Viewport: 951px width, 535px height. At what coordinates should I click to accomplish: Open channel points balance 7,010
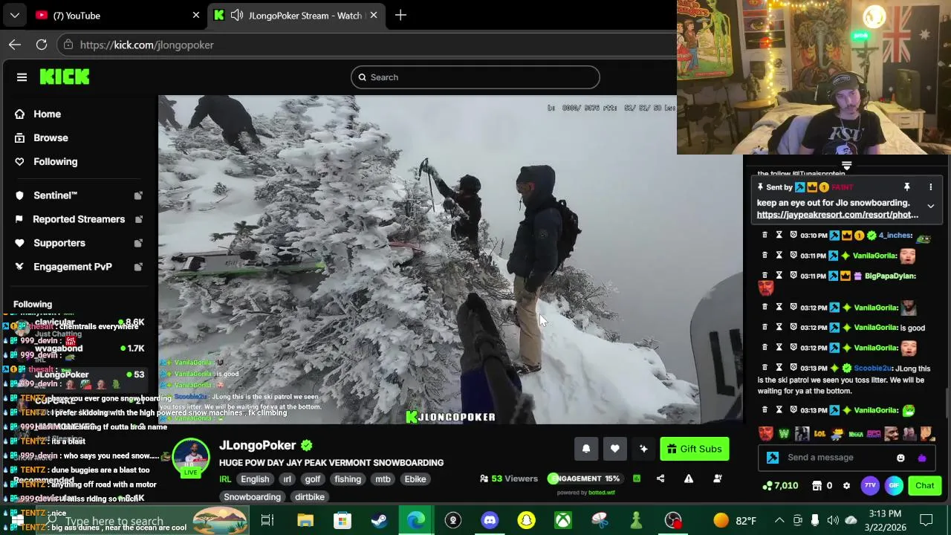click(780, 485)
